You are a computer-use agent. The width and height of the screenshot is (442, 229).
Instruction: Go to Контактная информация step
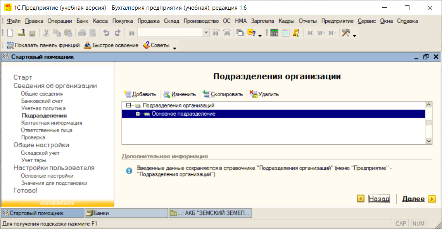pyautogui.click(x=51, y=123)
